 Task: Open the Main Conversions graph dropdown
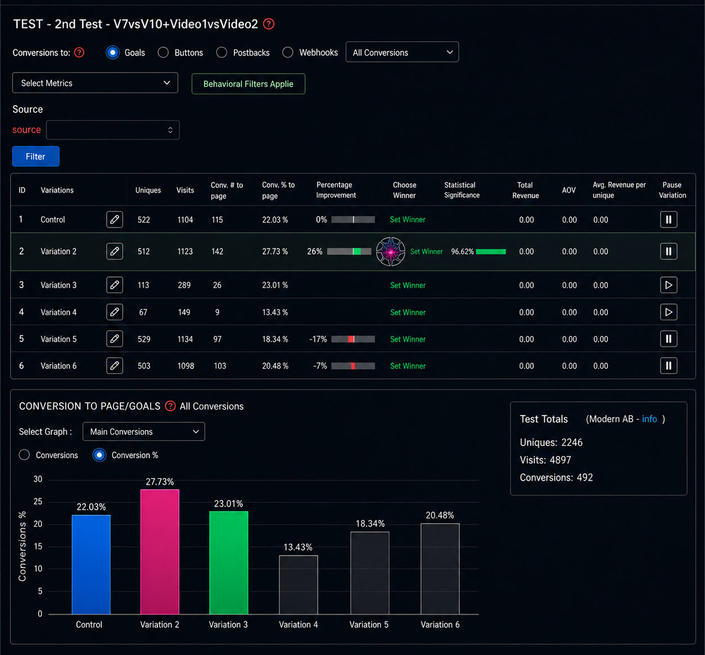143,431
